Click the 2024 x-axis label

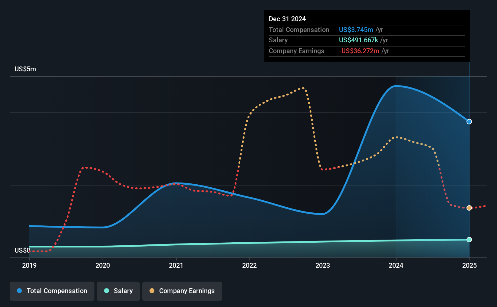click(396, 265)
